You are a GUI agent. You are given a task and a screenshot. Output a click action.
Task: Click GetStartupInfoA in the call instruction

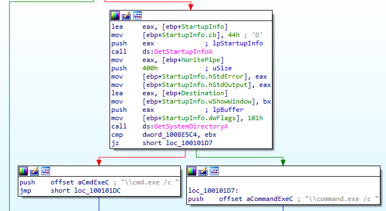click(183, 52)
